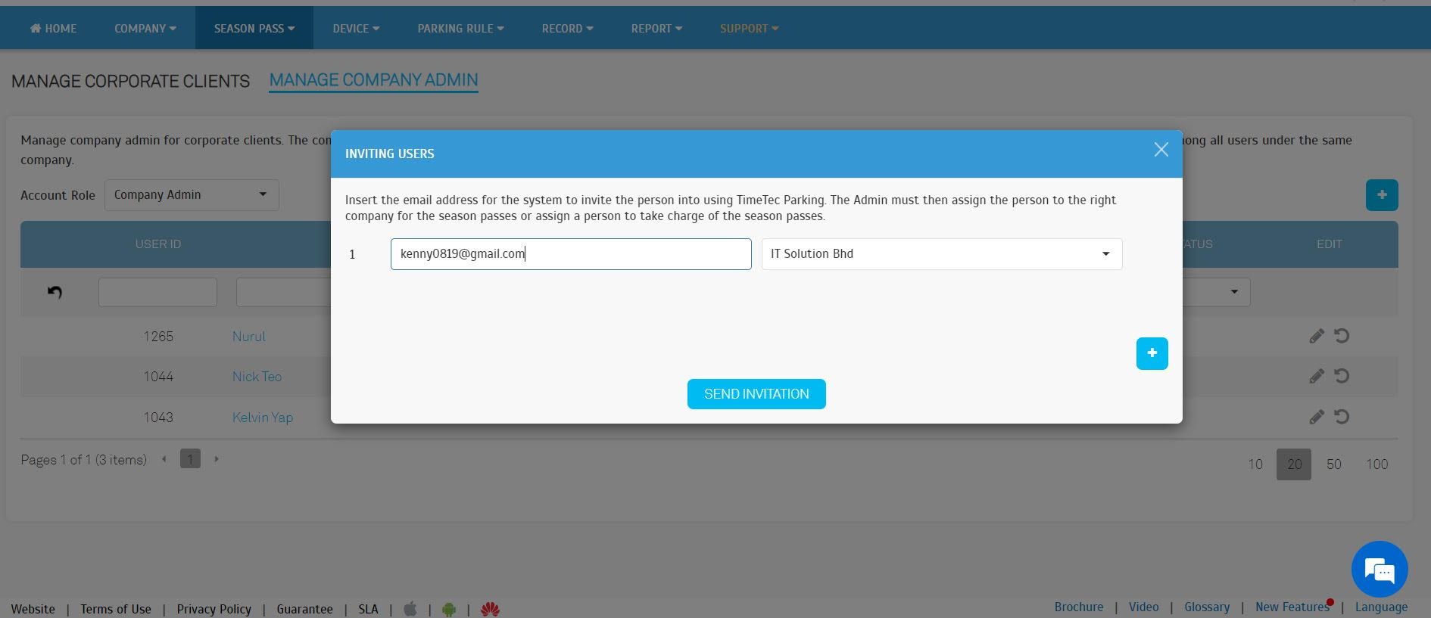Open the Privacy Policy link

click(214, 609)
